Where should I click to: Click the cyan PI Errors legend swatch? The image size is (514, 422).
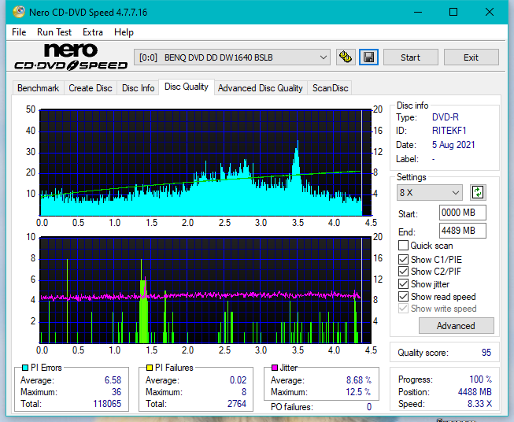pos(25,368)
